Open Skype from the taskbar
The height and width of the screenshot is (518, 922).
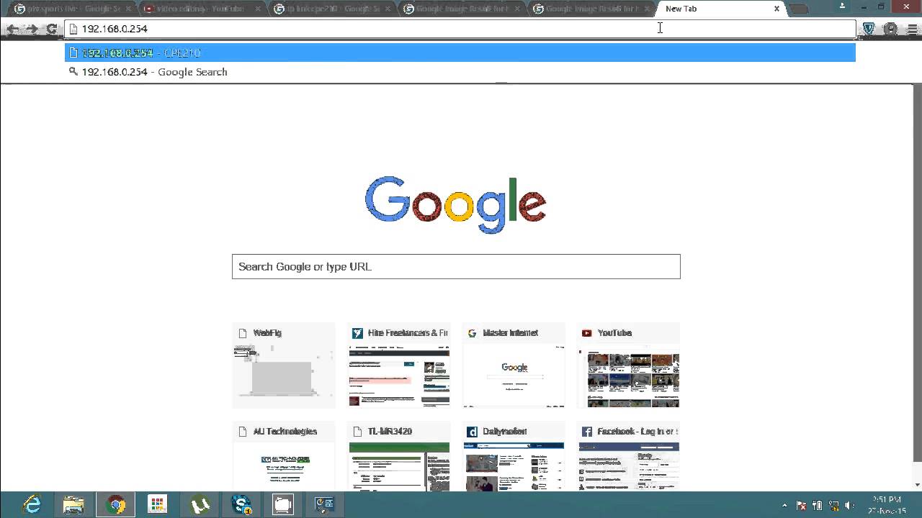242,505
